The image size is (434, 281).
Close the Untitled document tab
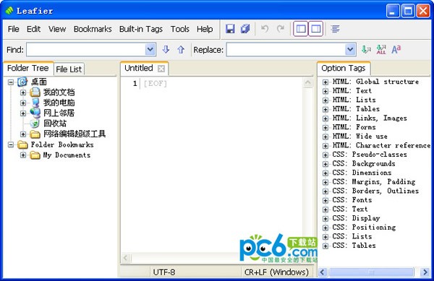pos(161,69)
